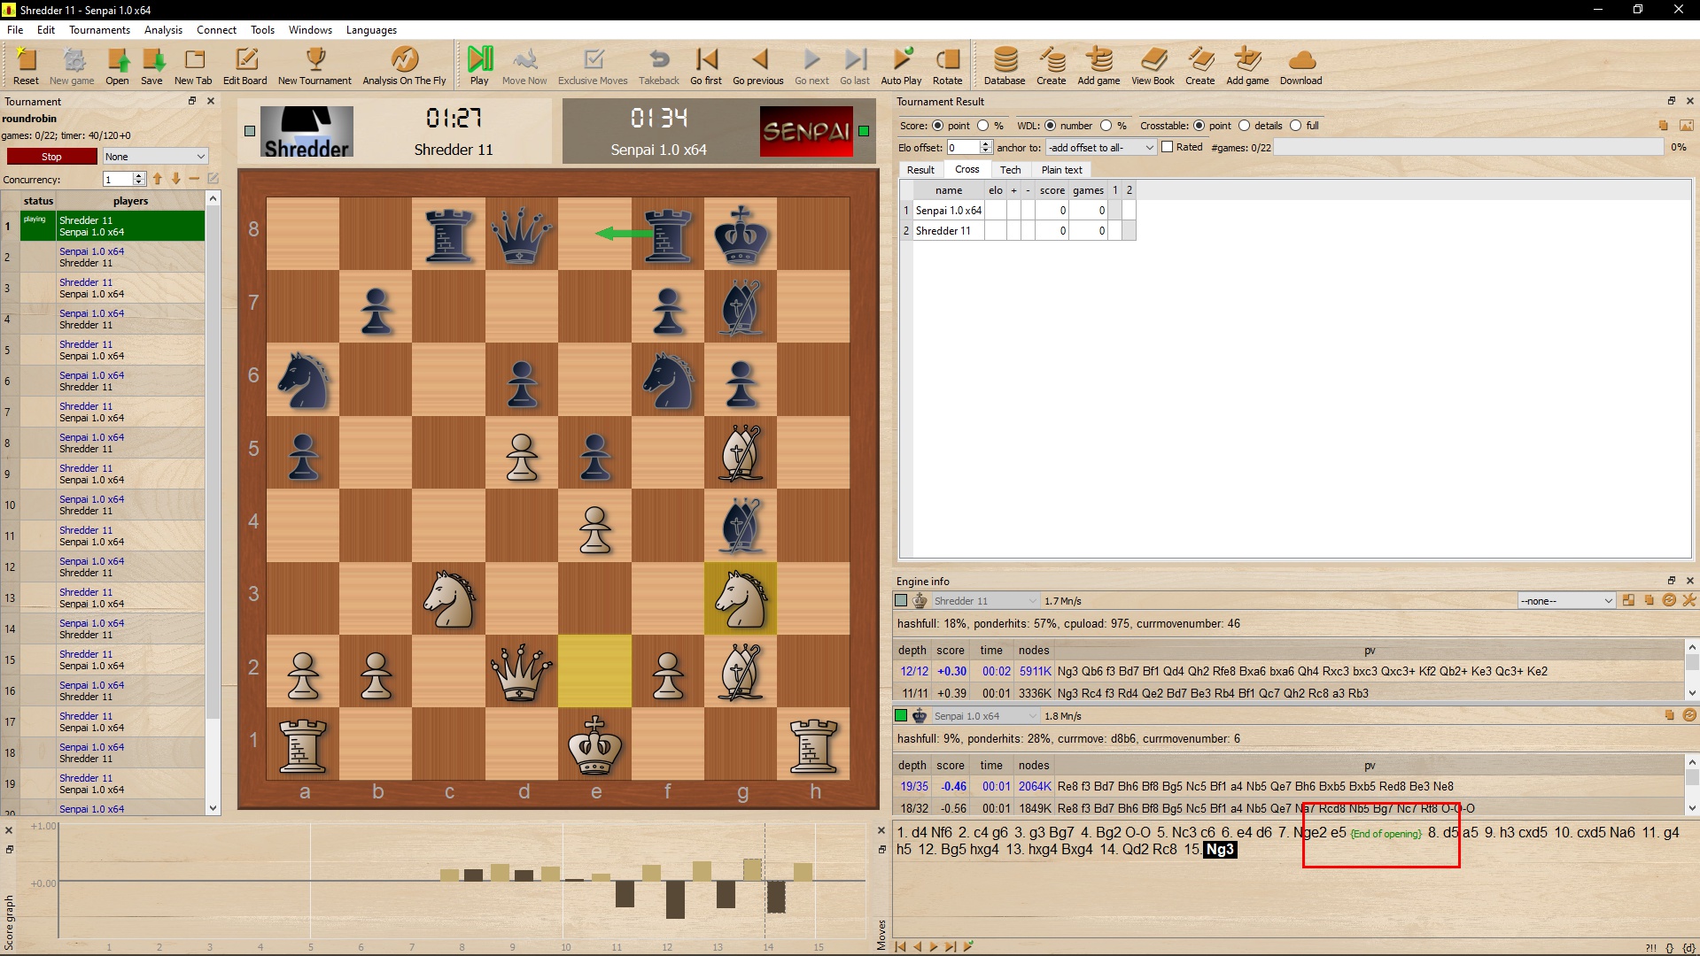1700x956 pixels.
Task: Open the Tournaments menu
Action: coord(99,30)
